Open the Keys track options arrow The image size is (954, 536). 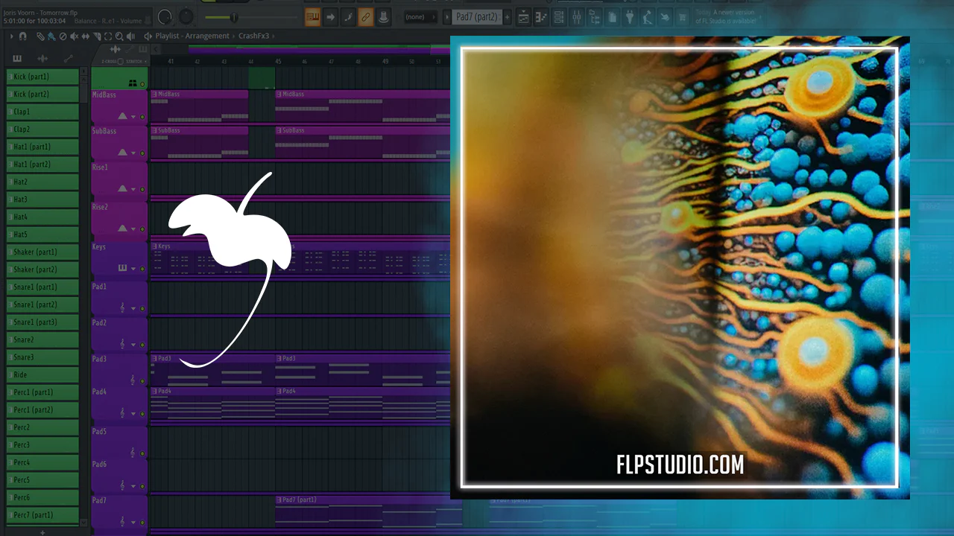tap(133, 269)
